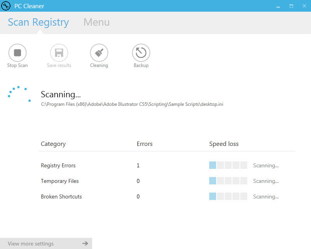The width and height of the screenshot is (311, 249).
Task: Click the Registry Errors speed loss bar
Action: click(x=228, y=165)
